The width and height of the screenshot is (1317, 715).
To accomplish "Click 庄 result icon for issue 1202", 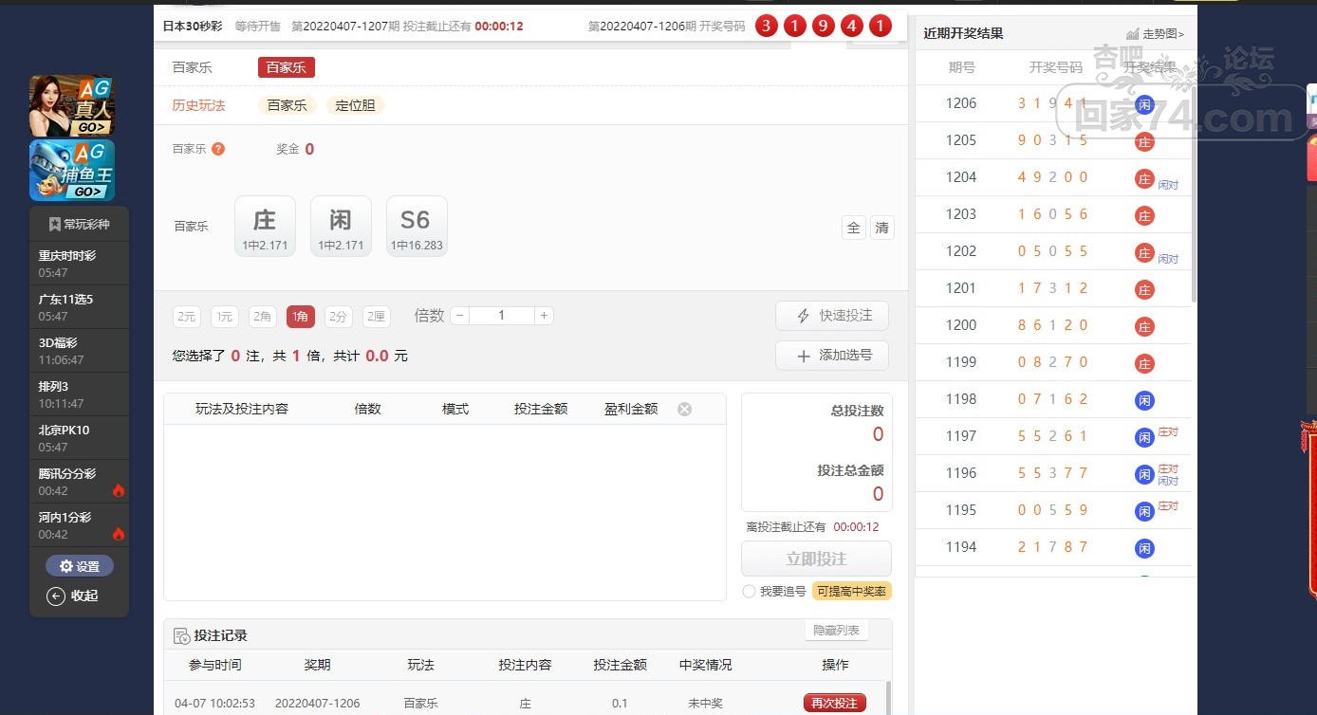I will (1145, 251).
